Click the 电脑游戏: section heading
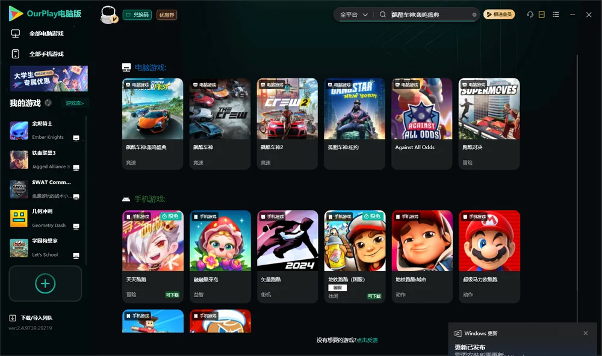This screenshot has height=356, width=602. coord(150,67)
